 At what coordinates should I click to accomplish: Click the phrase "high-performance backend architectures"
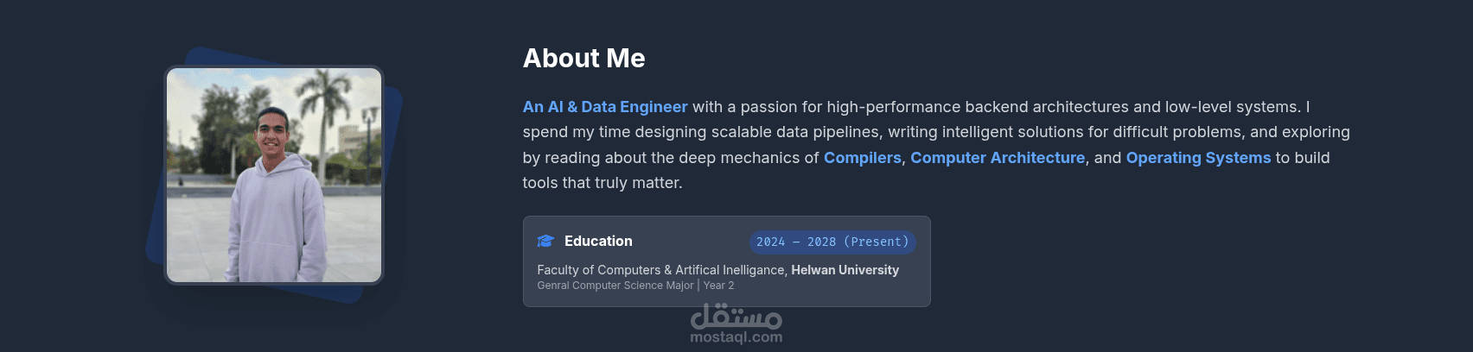pyautogui.click(x=977, y=107)
